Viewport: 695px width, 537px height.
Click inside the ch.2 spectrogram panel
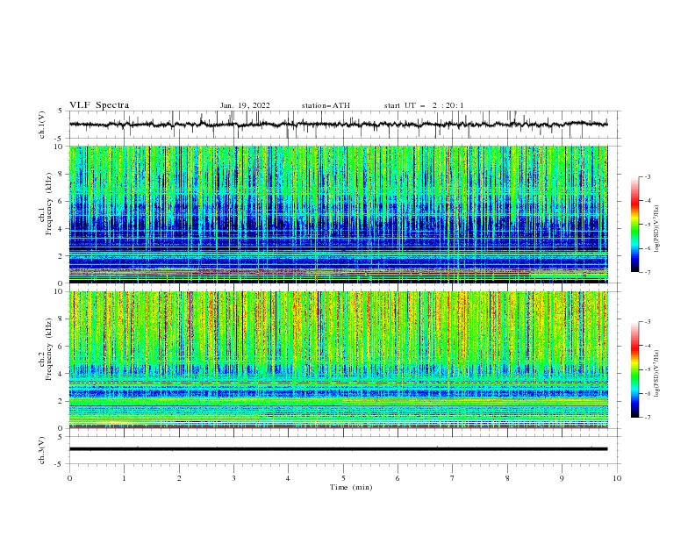[338, 360]
